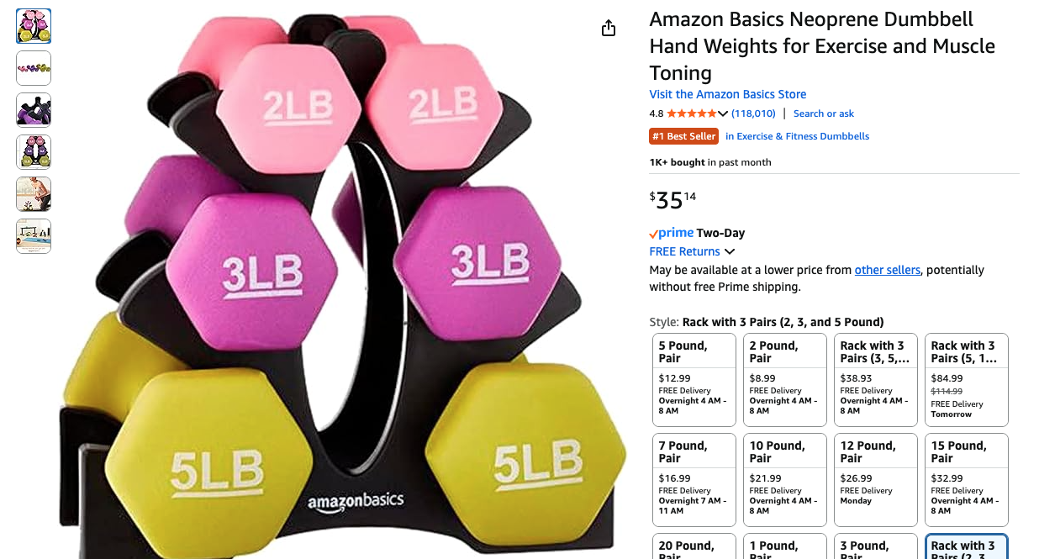Click the Search or ask link
This screenshot has width=1039, height=559.
824,113
